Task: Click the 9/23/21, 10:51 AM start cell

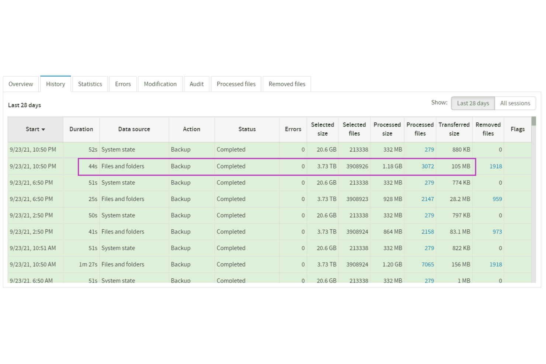Action: (35, 248)
